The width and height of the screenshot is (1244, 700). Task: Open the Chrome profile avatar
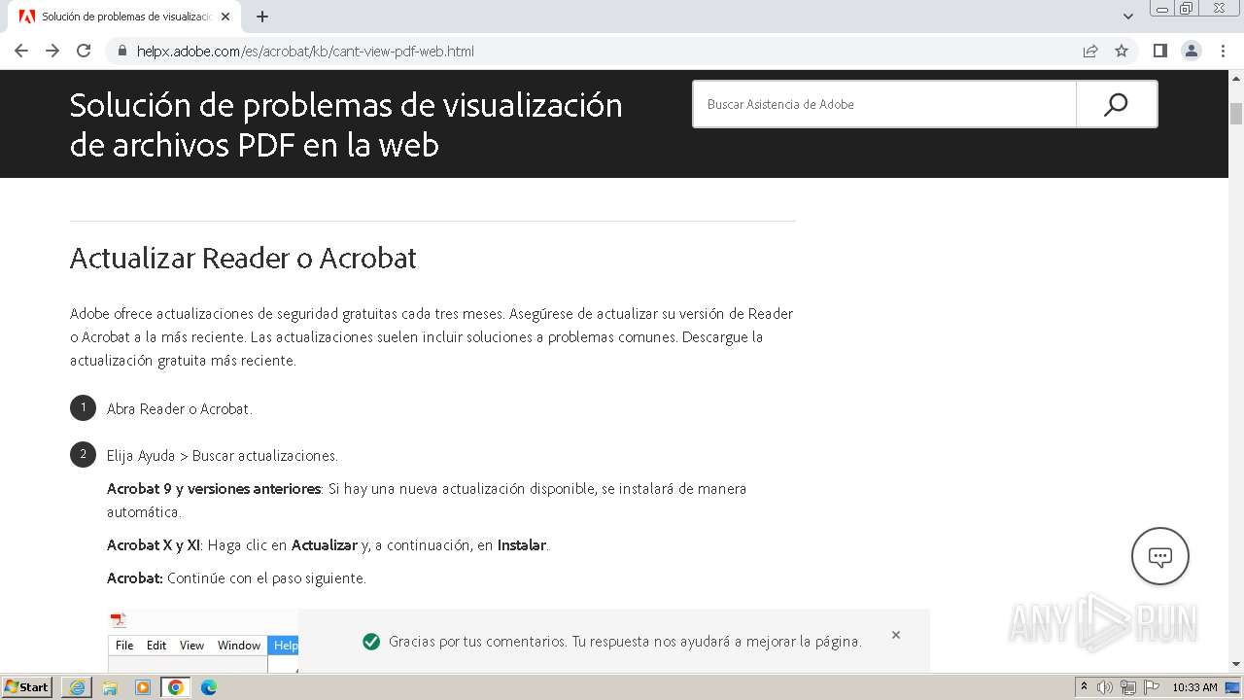pyautogui.click(x=1192, y=51)
